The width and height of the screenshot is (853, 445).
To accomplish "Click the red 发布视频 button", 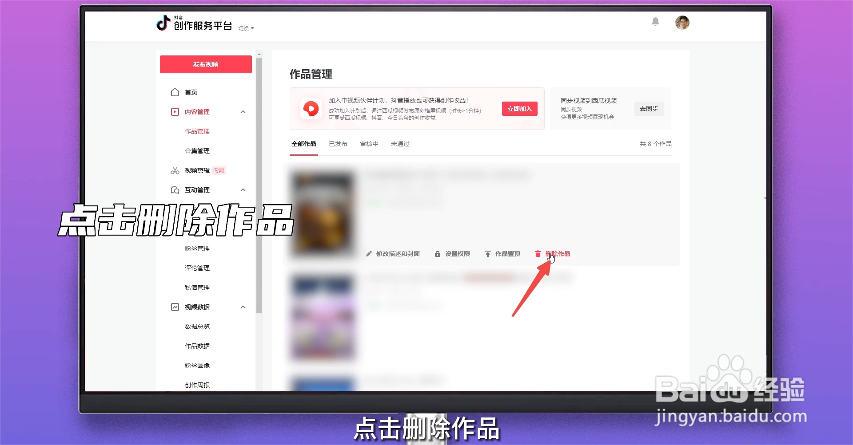I will (x=206, y=64).
